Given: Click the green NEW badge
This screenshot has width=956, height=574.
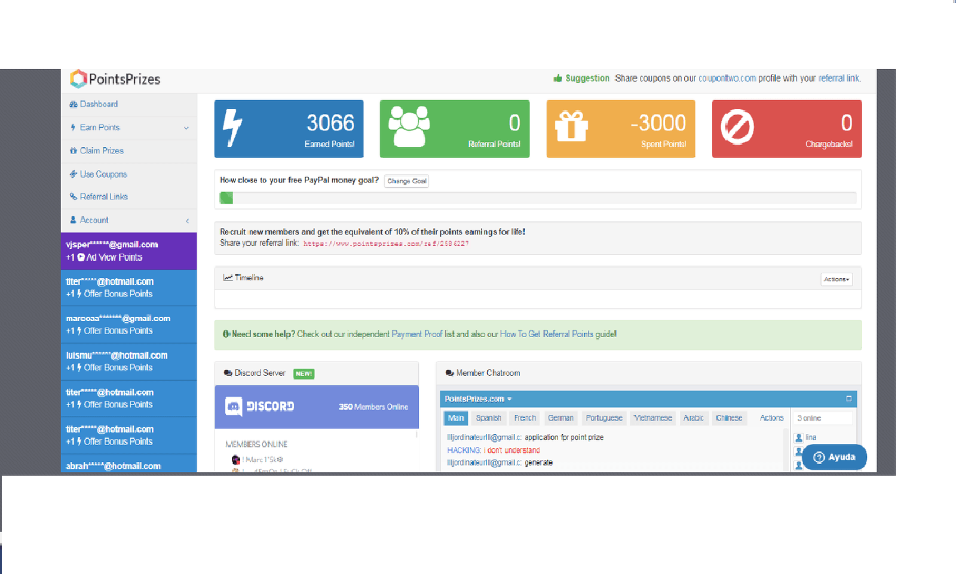Looking at the screenshot, I should (x=304, y=374).
